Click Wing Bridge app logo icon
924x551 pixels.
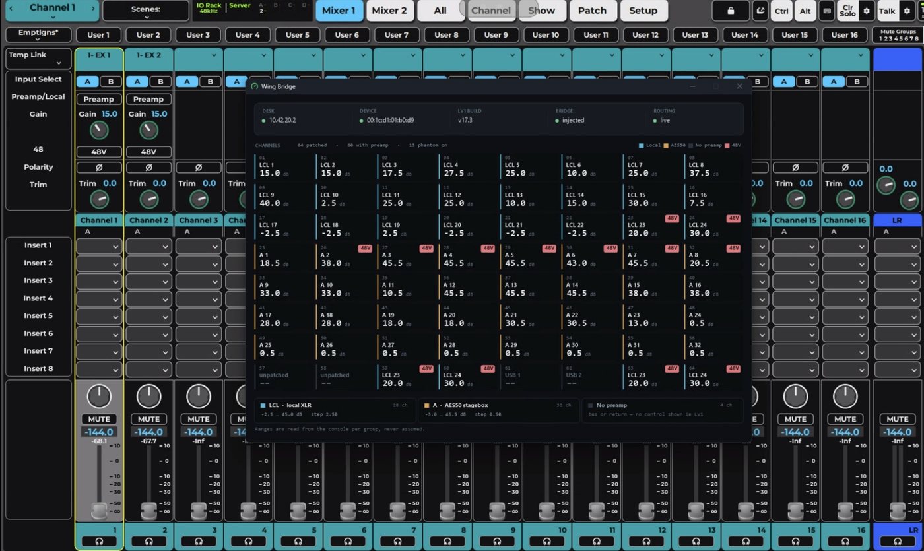255,86
